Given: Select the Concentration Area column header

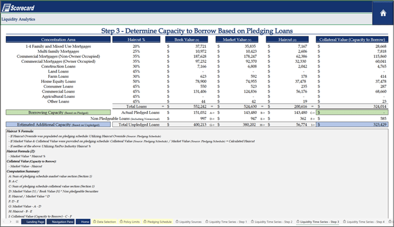Looking at the screenshot, I should (58, 39).
